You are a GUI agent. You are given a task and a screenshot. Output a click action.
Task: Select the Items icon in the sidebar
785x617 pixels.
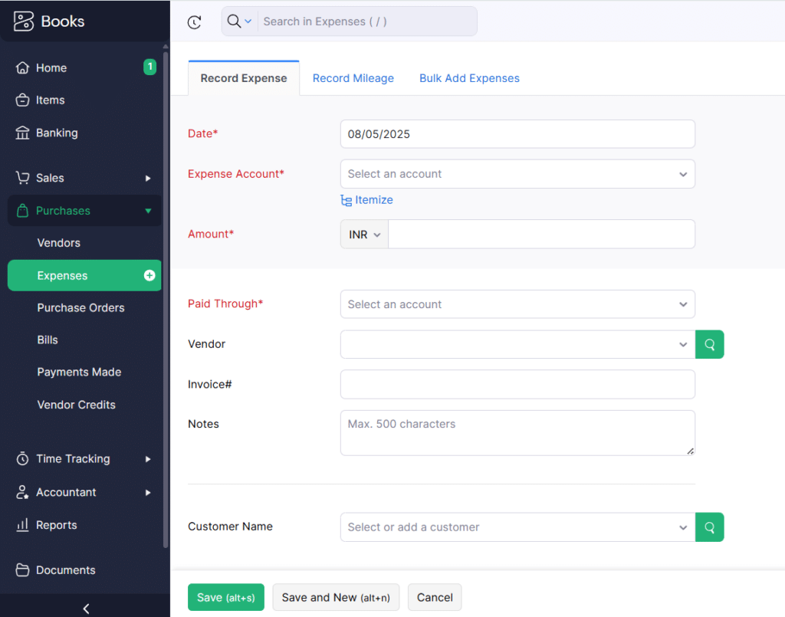tap(22, 100)
